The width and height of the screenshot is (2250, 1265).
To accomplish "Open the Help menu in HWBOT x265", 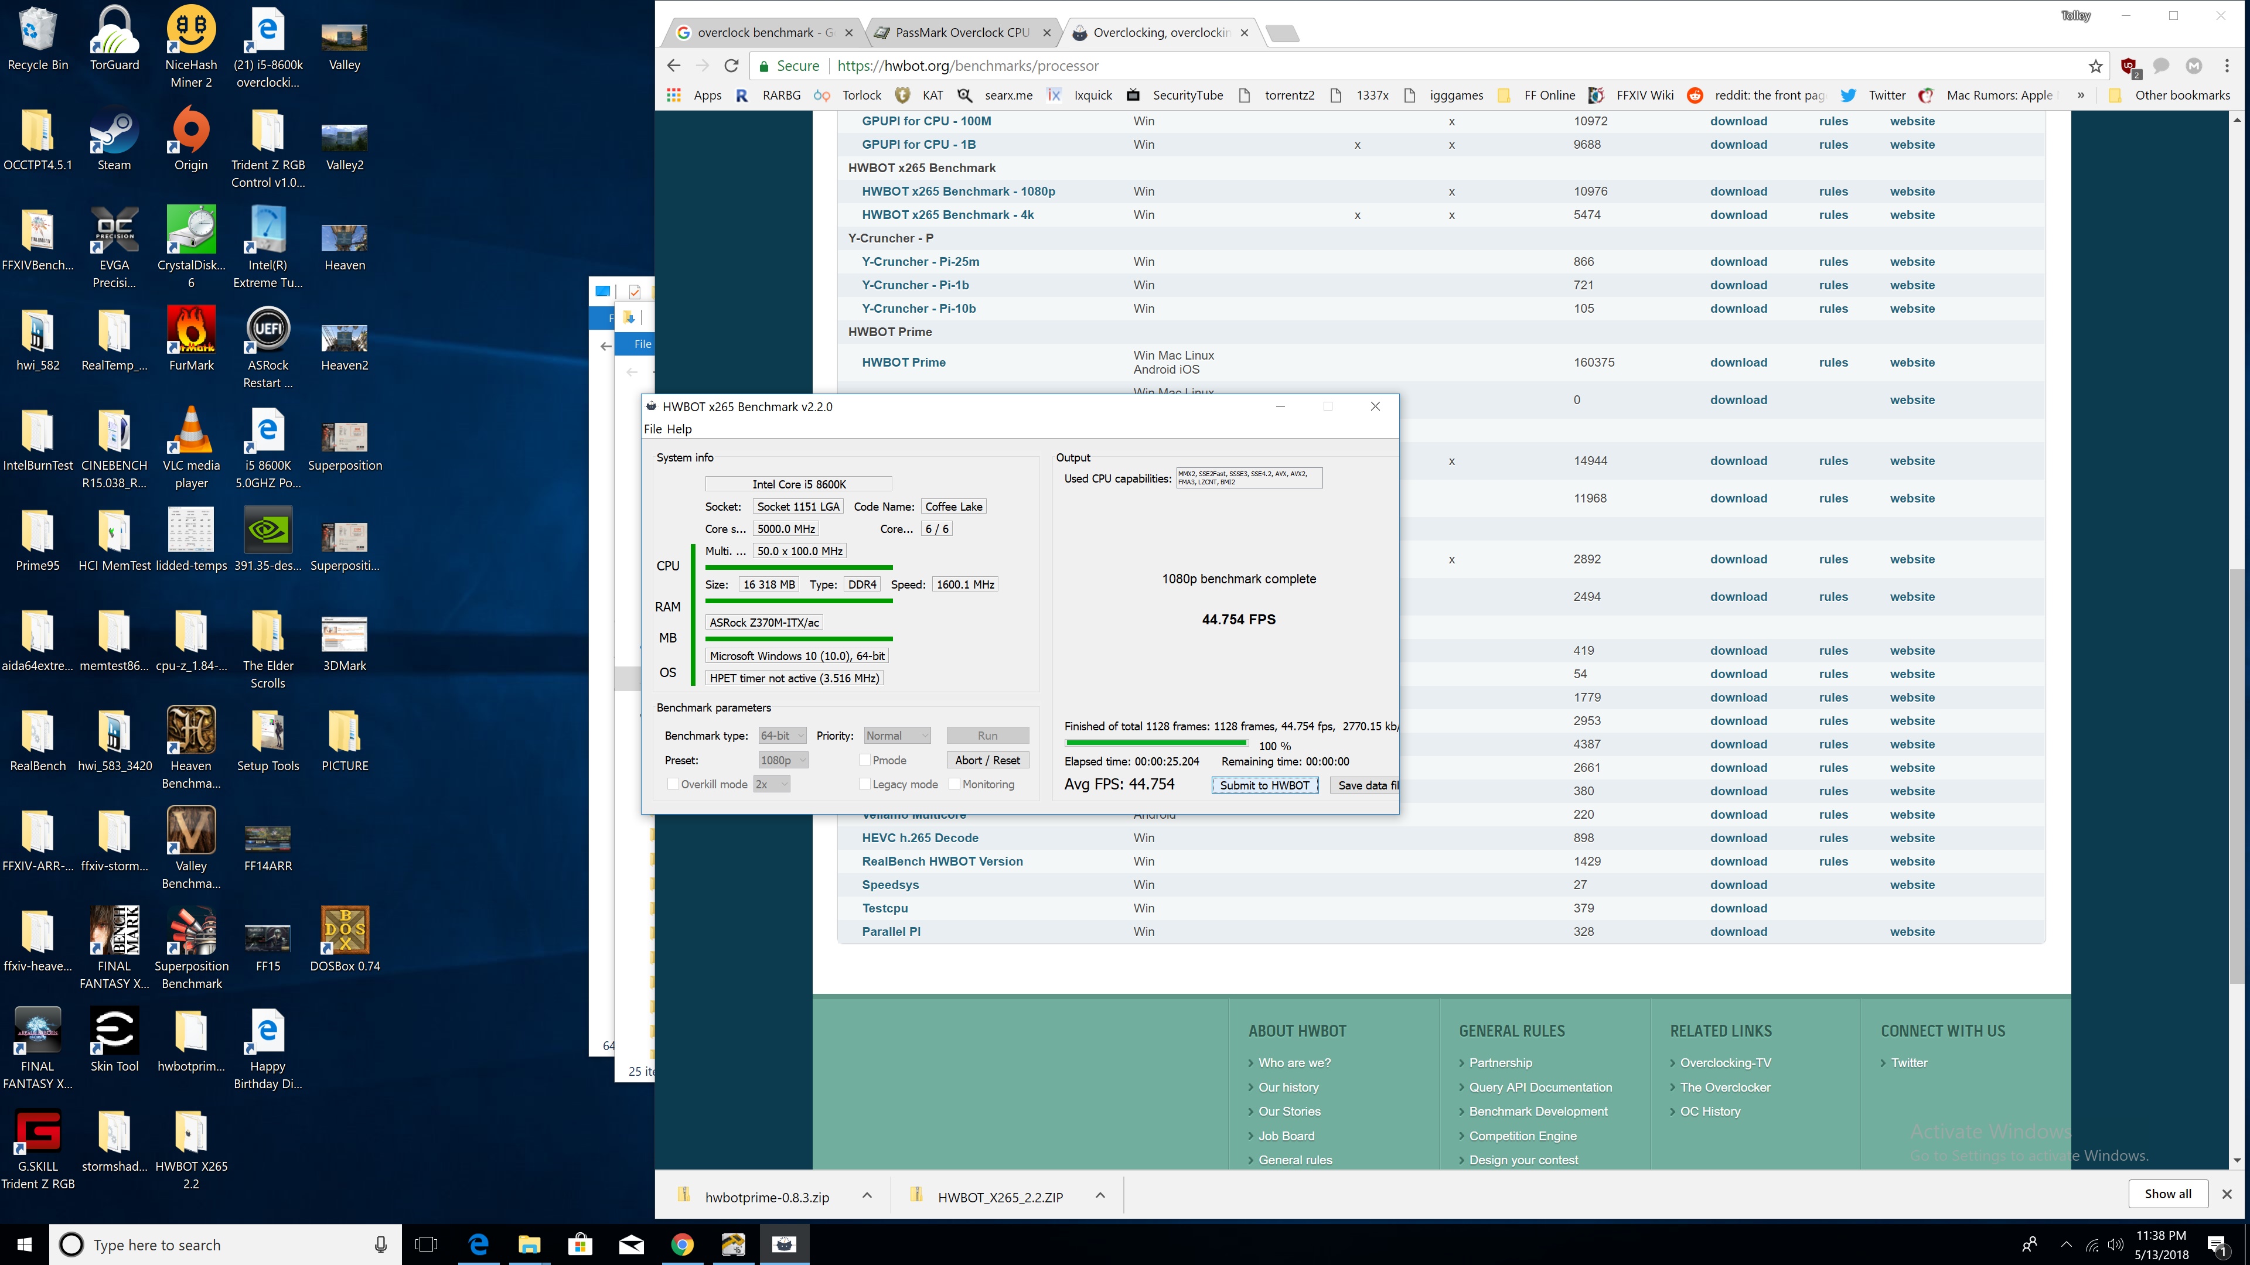I will tap(679, 429).
